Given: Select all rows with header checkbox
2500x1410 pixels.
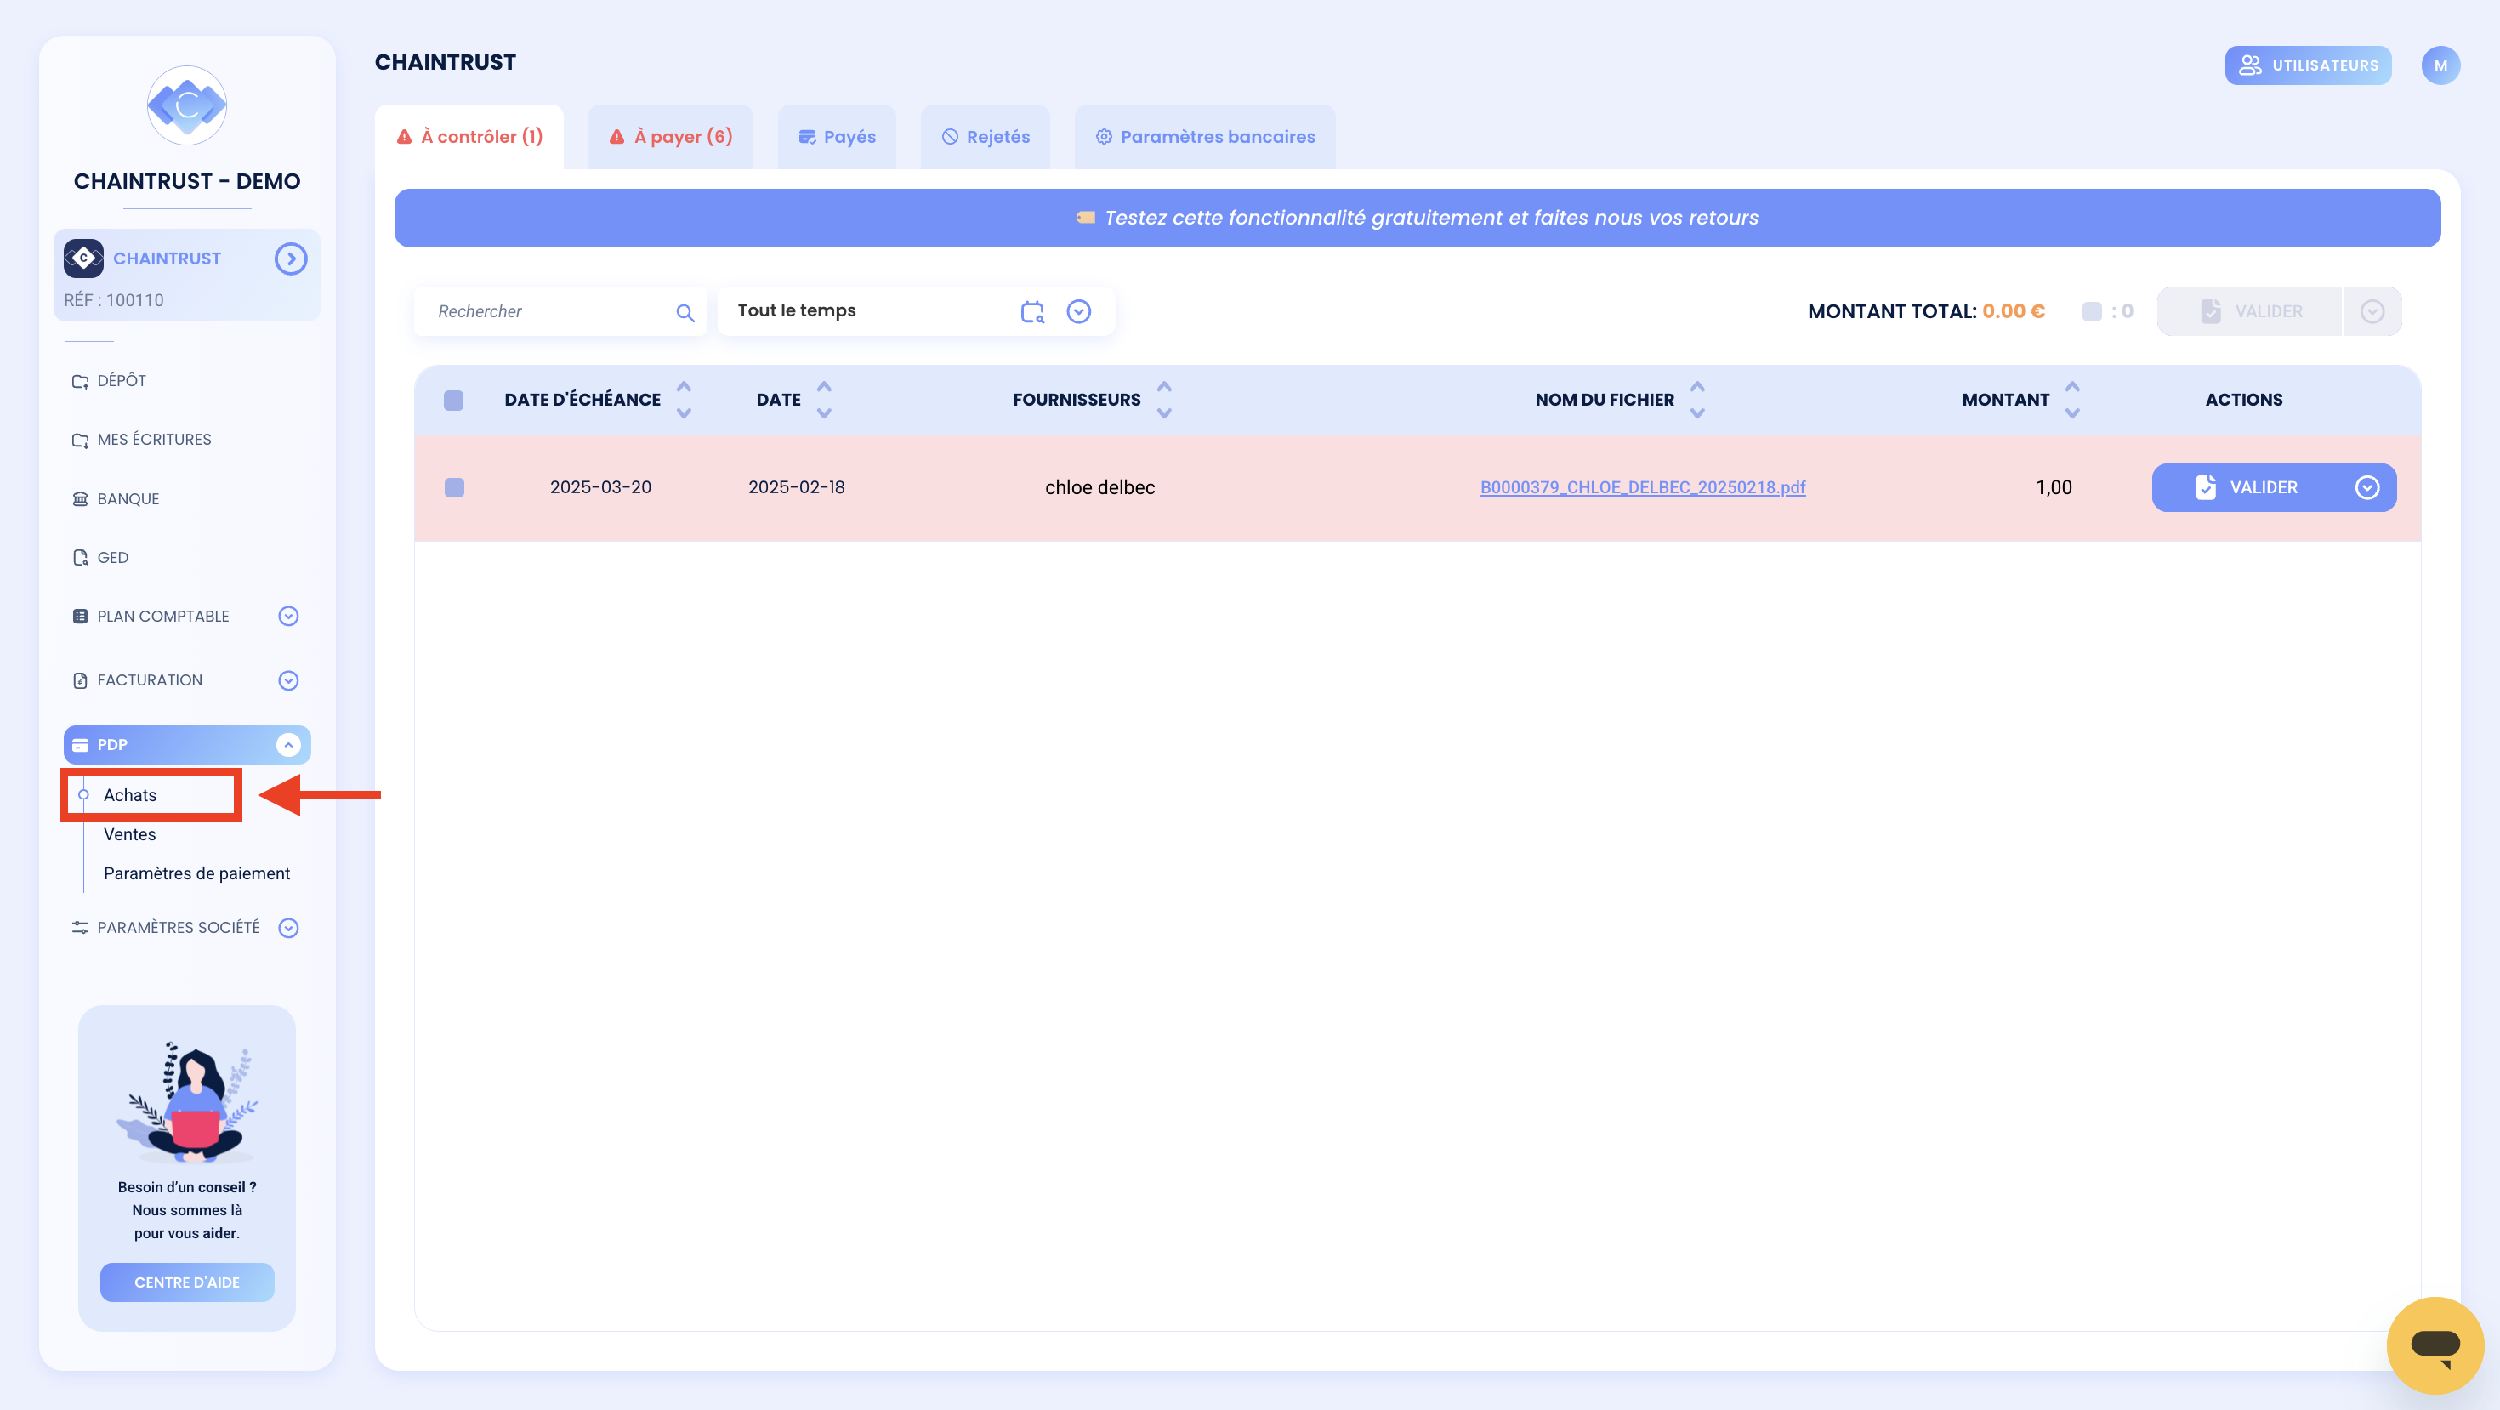Looking at the screenshot, I should pos(453,400).
